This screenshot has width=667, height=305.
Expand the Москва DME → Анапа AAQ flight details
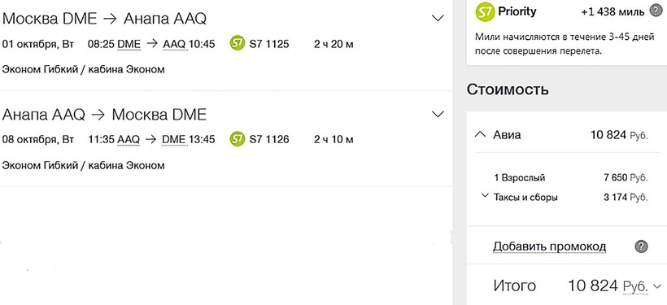438,18
